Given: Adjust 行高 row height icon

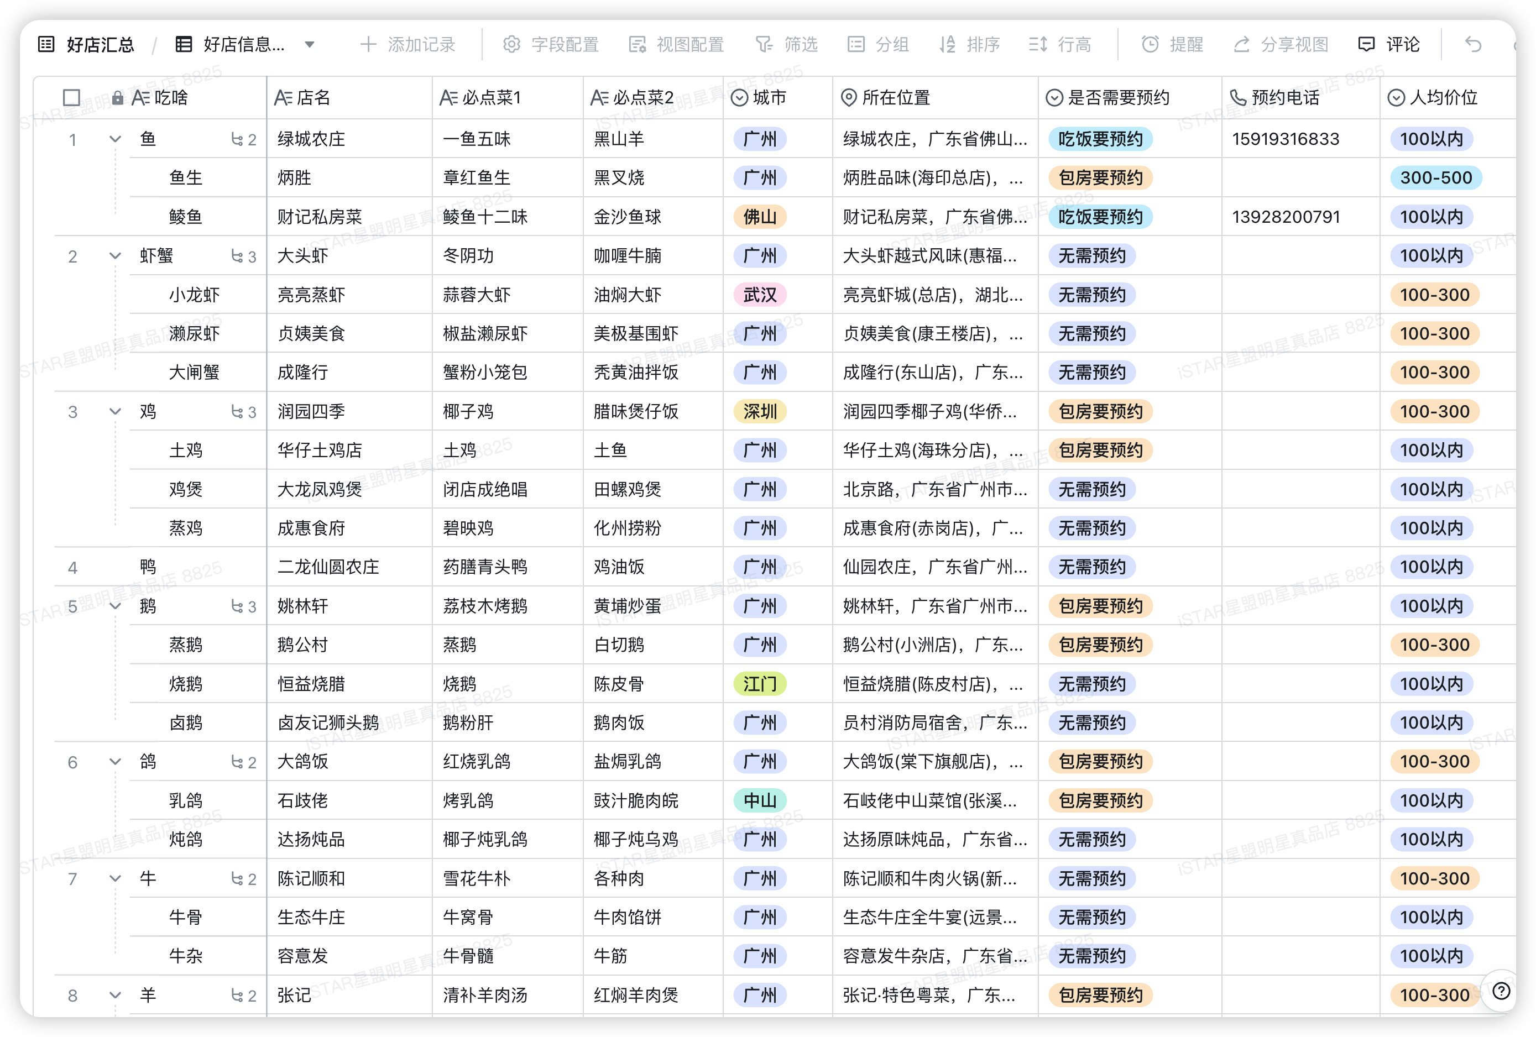Looking at the screenshot, I should click(x=1038, y=44).
